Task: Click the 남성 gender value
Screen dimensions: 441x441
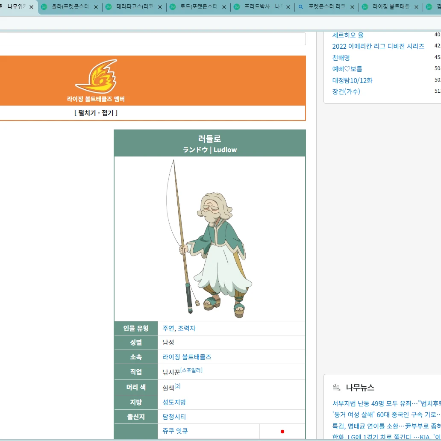Action: click(x=168, y=343)
